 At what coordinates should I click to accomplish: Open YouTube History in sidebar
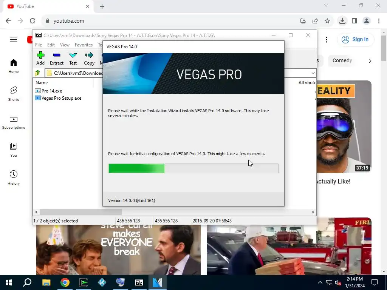click(x=14, y=177)
